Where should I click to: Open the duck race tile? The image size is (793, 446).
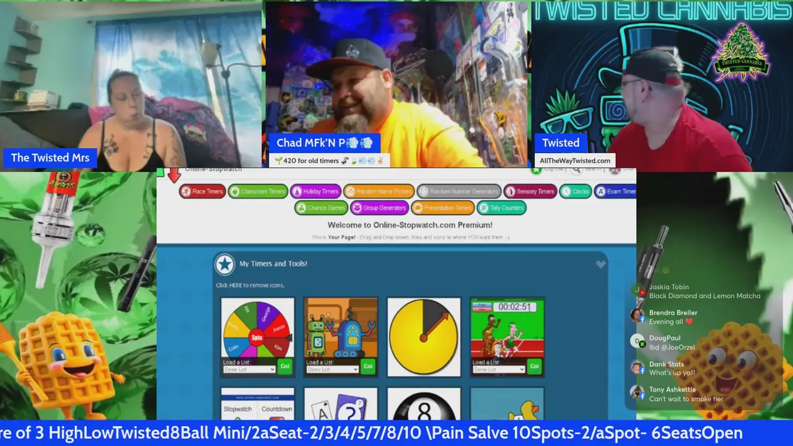[507, 404]
